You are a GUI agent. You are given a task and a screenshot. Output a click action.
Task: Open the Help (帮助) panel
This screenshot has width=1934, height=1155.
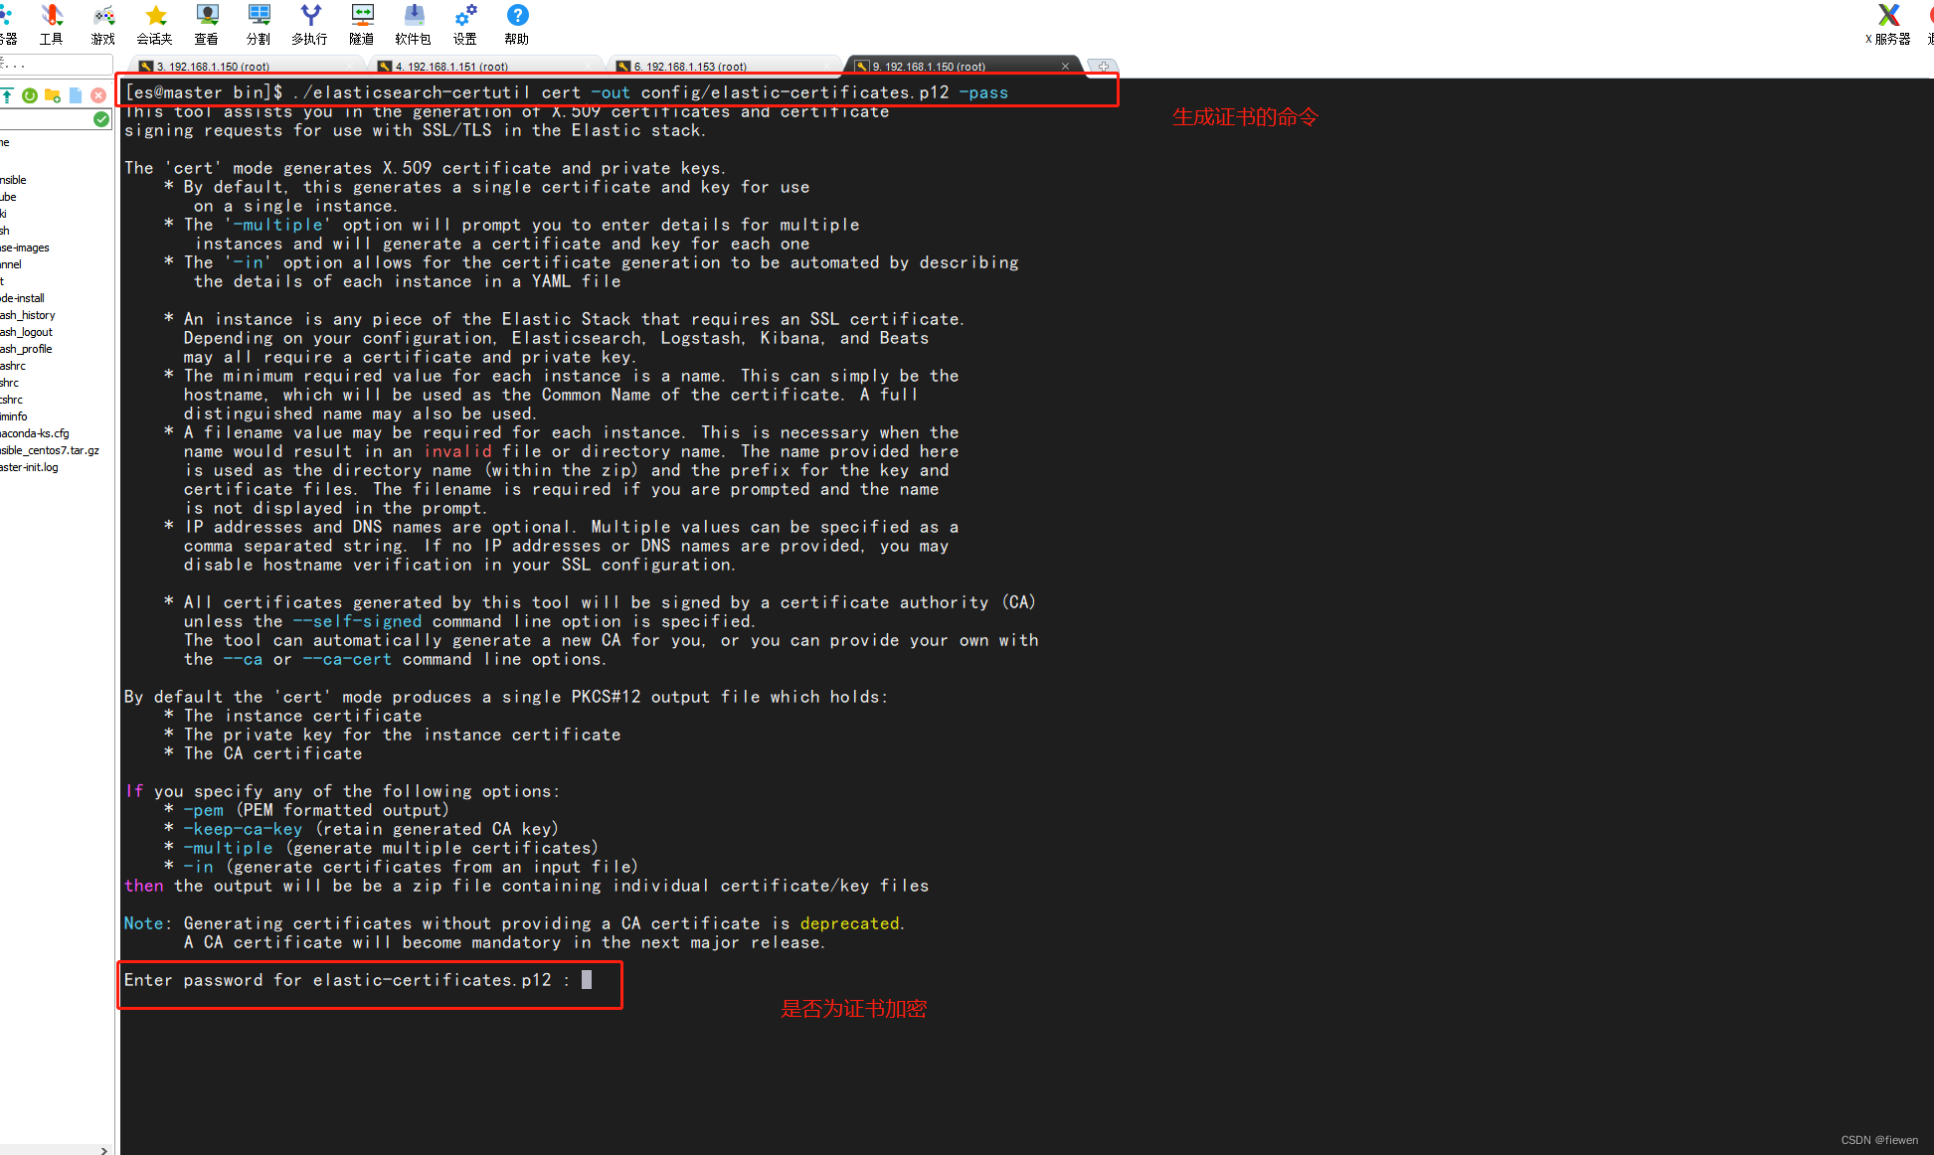coord(516,25)
